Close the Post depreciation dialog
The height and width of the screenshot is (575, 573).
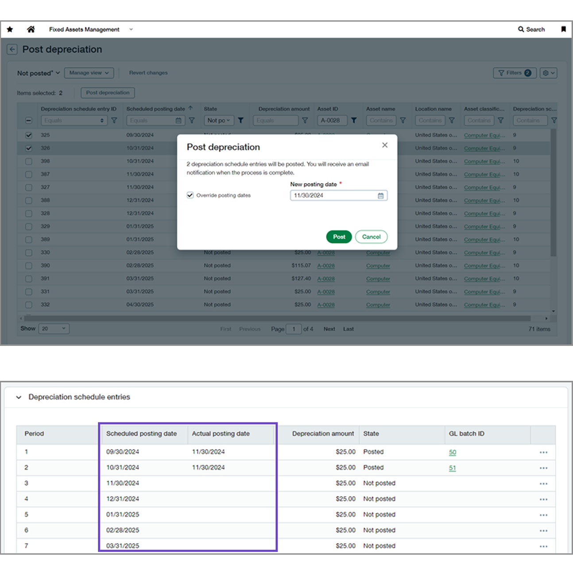[385, 145]
